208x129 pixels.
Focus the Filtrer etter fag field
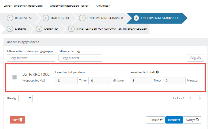click(x=80, y=58)
